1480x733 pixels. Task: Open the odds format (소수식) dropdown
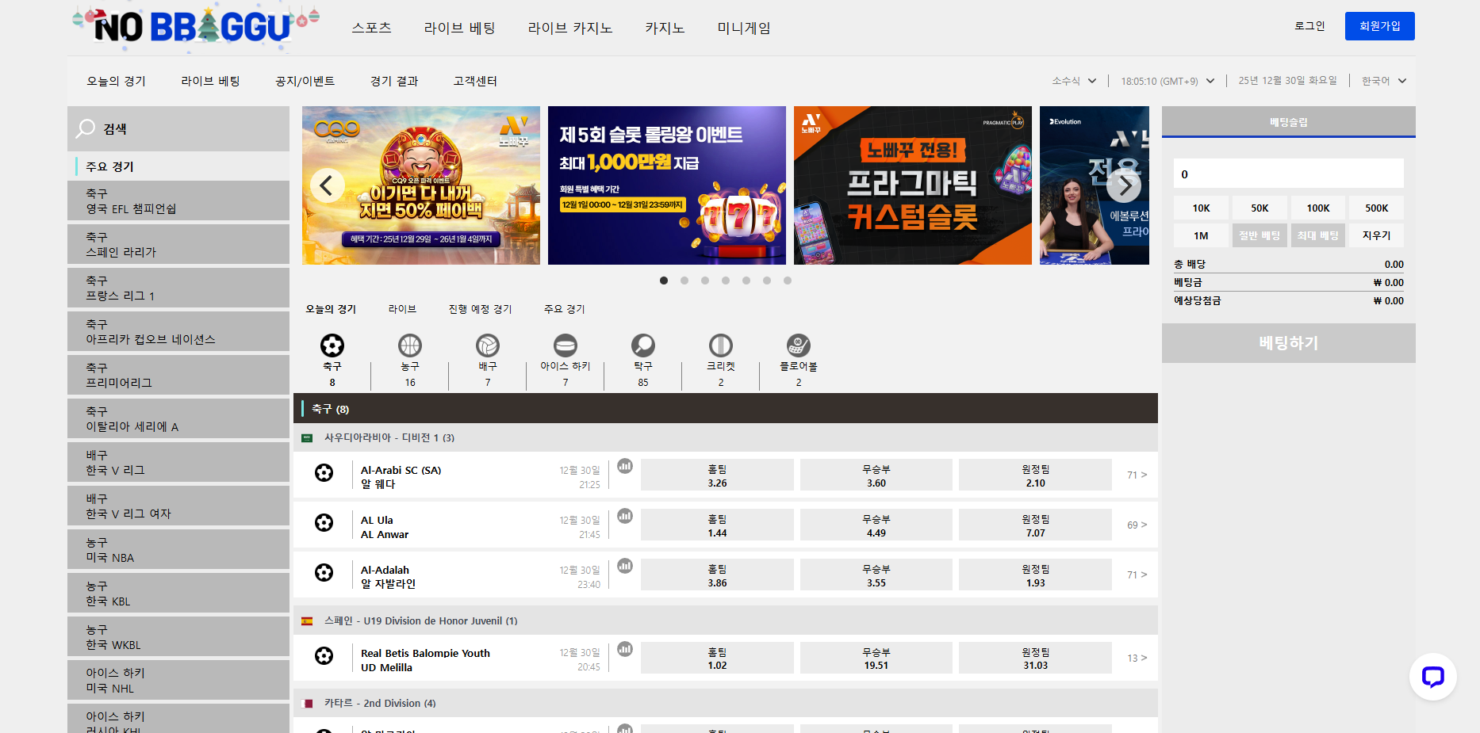click(1074, 81)
